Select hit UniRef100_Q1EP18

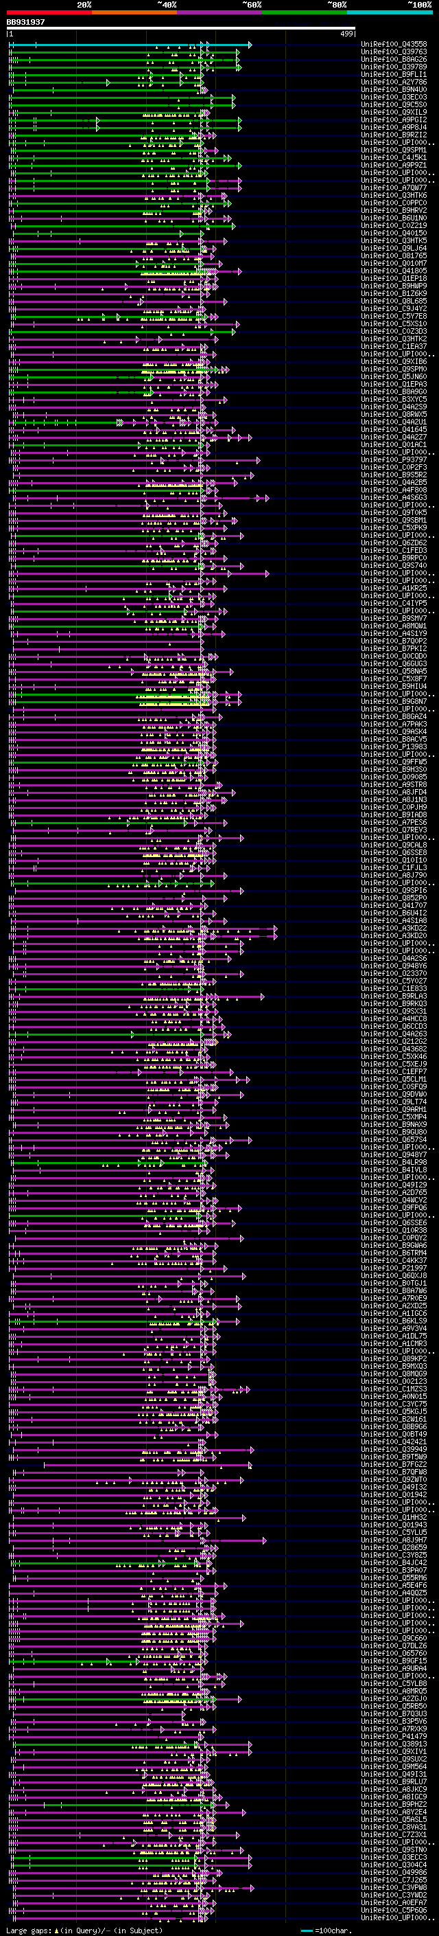click(x=394, y=279)
